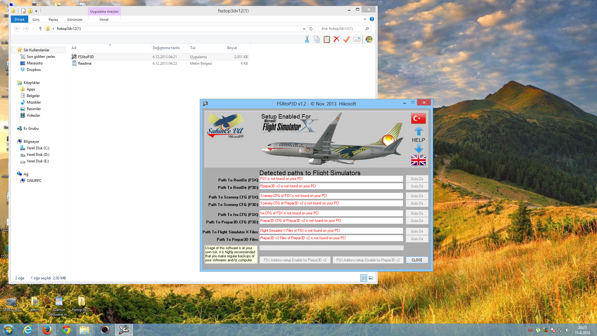Select Dropbox in navigation pane
This screenshot has height=336, width=597.
[34, 70]
